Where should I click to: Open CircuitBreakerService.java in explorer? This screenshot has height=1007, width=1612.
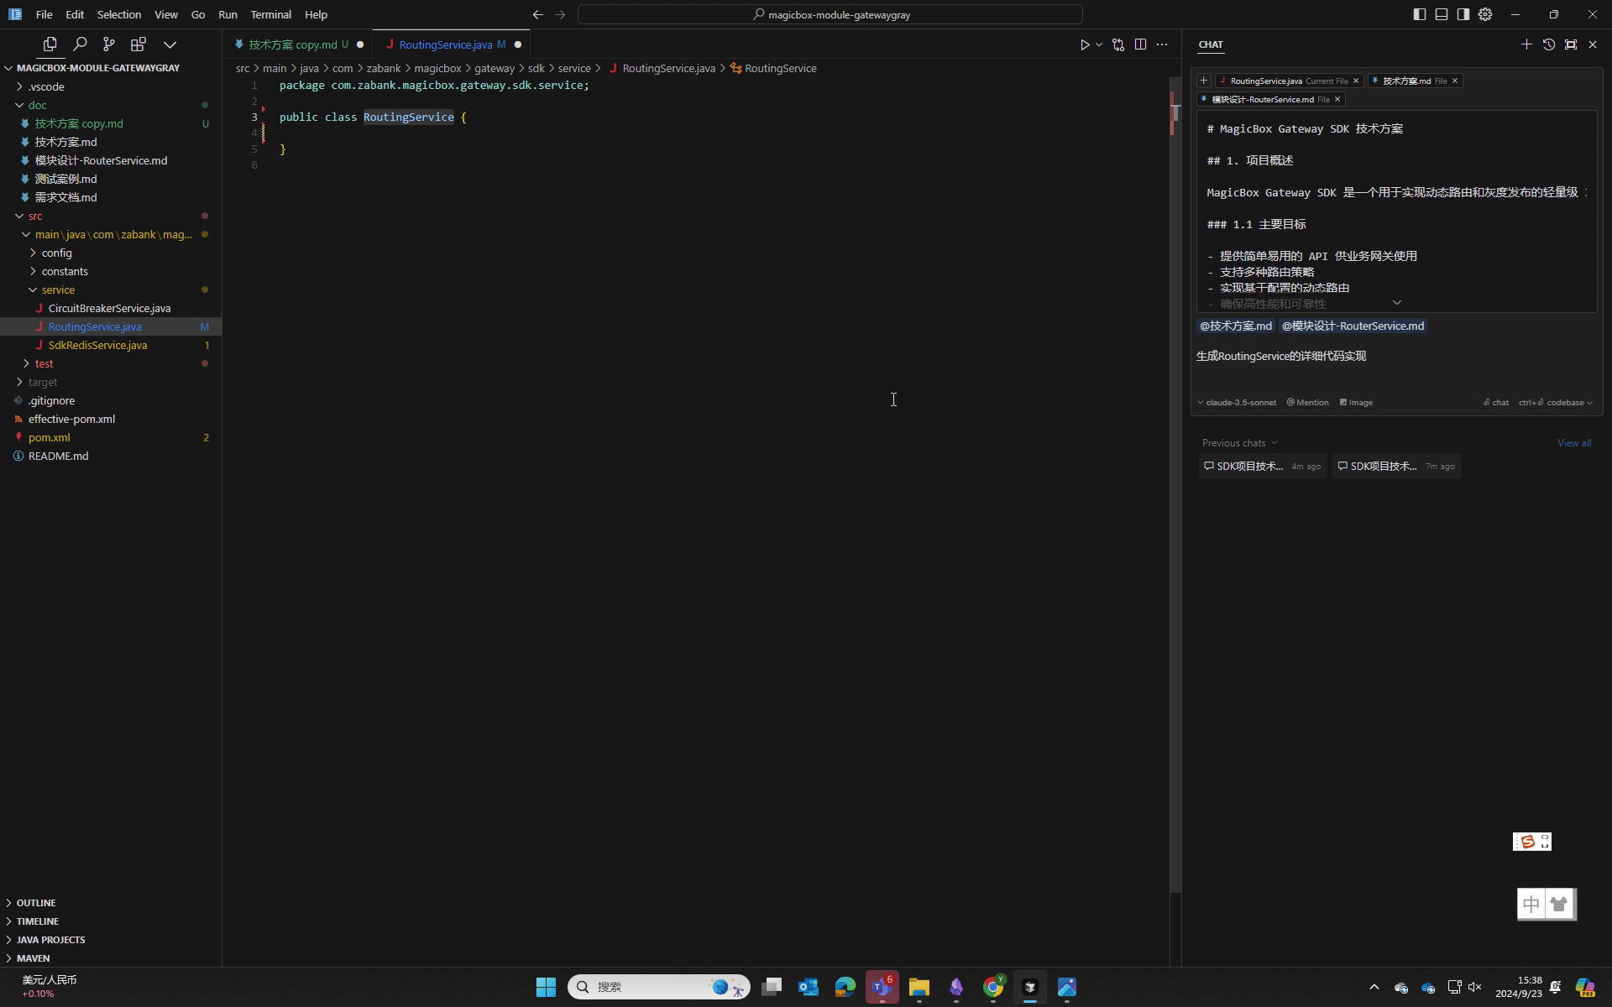[x=109, y=308]
